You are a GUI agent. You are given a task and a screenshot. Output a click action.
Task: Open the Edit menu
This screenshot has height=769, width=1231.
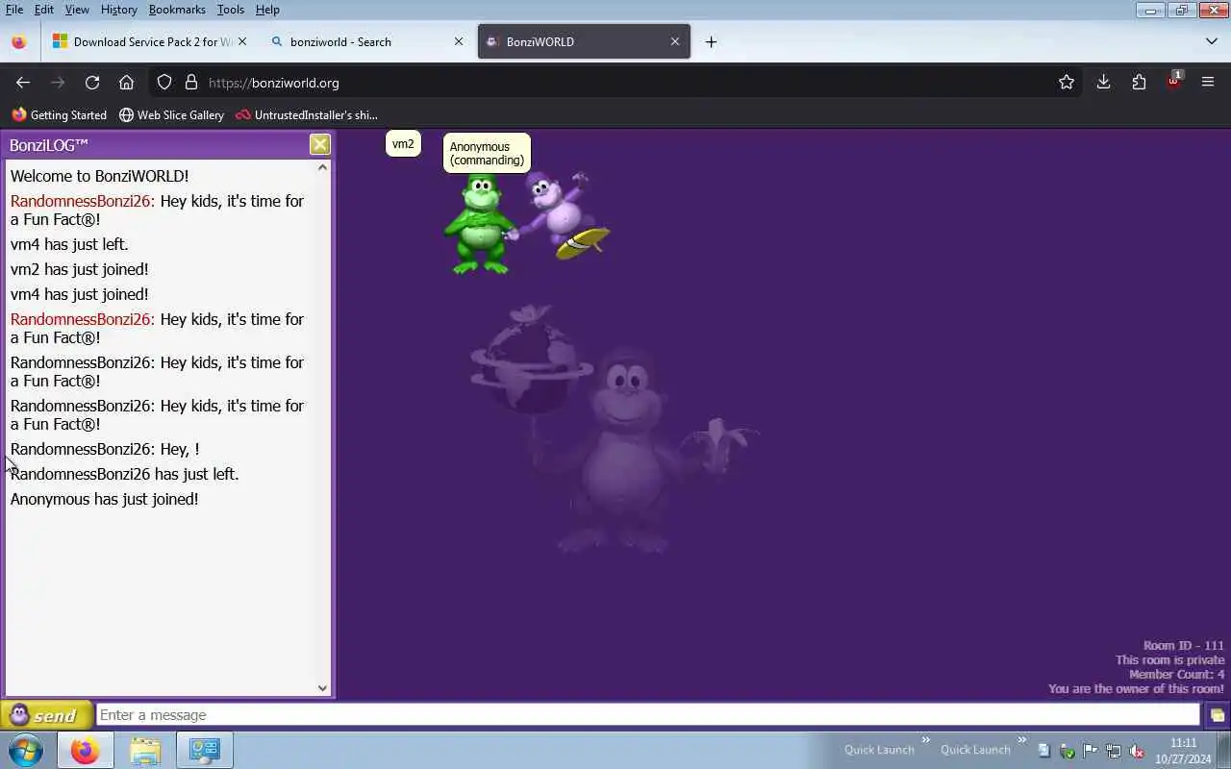point(44,10)
